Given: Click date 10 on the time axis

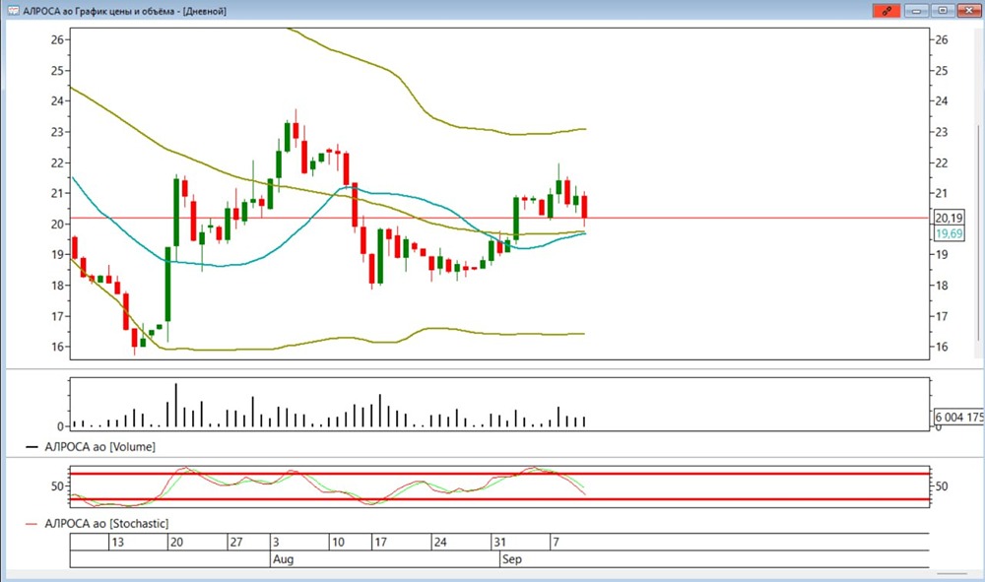Looking at the screenshot, I should [x=338, y=542].
